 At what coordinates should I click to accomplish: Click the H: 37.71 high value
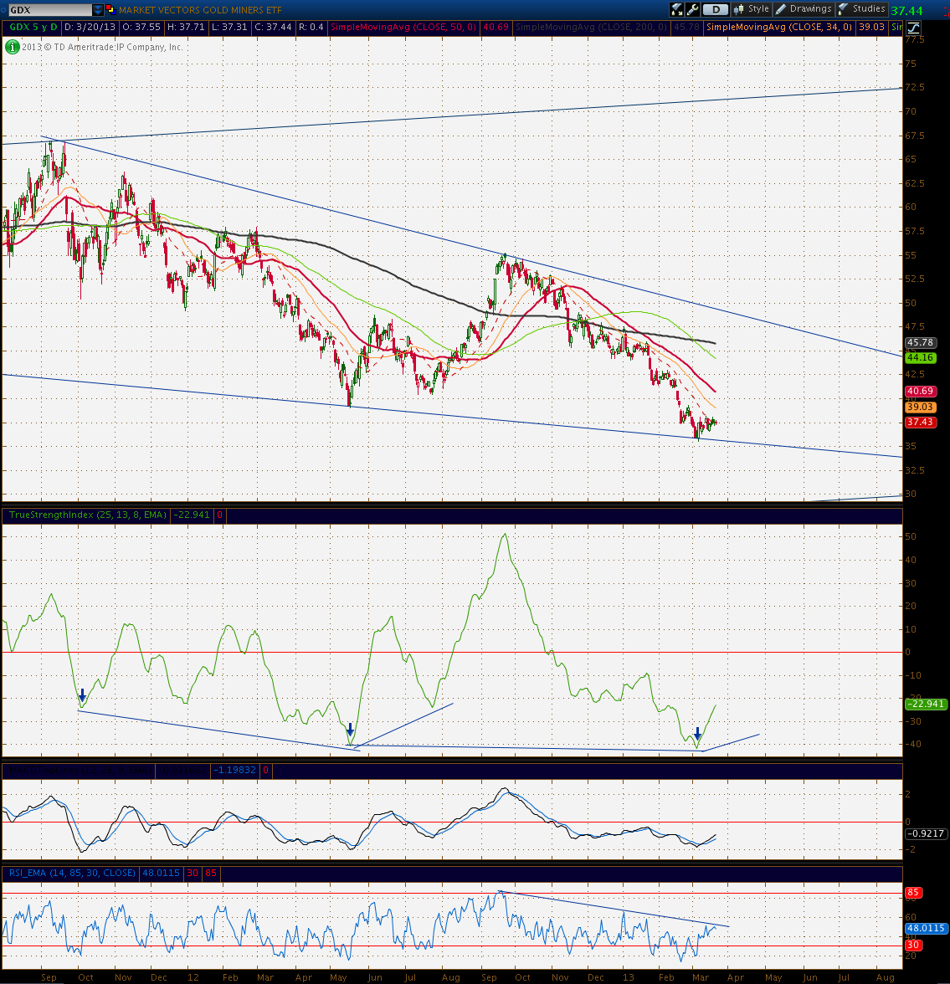point(186,27)
